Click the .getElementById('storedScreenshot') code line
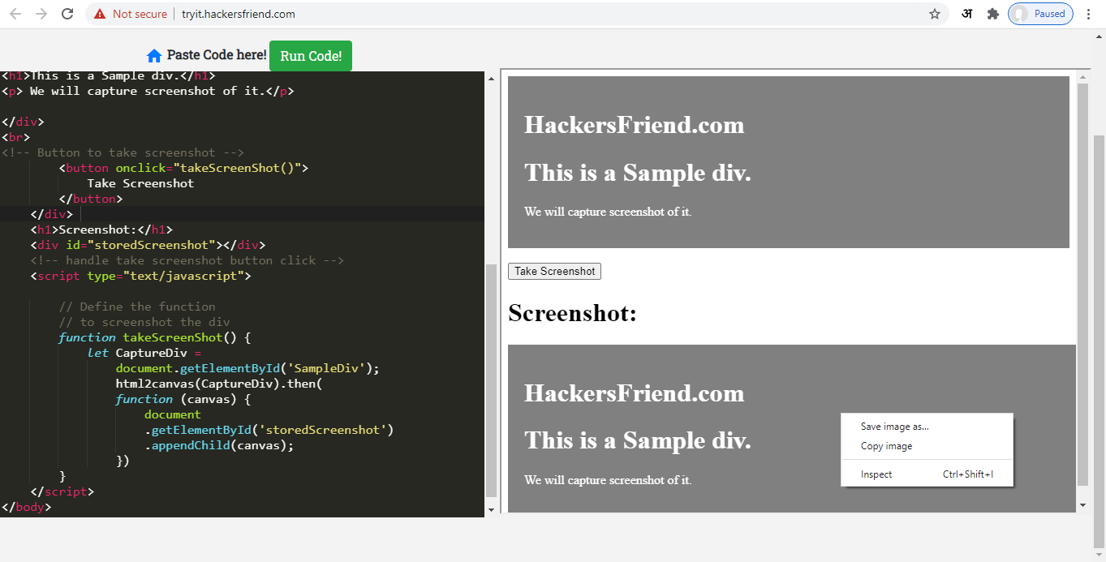The width and height of the screenshot is (1106, 562). (x=269, y=430)
